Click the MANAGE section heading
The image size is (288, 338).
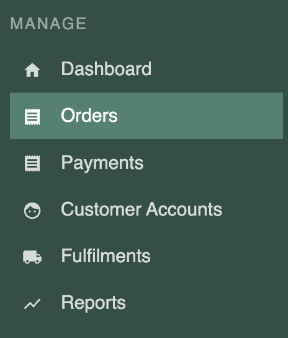pos(48,24)
